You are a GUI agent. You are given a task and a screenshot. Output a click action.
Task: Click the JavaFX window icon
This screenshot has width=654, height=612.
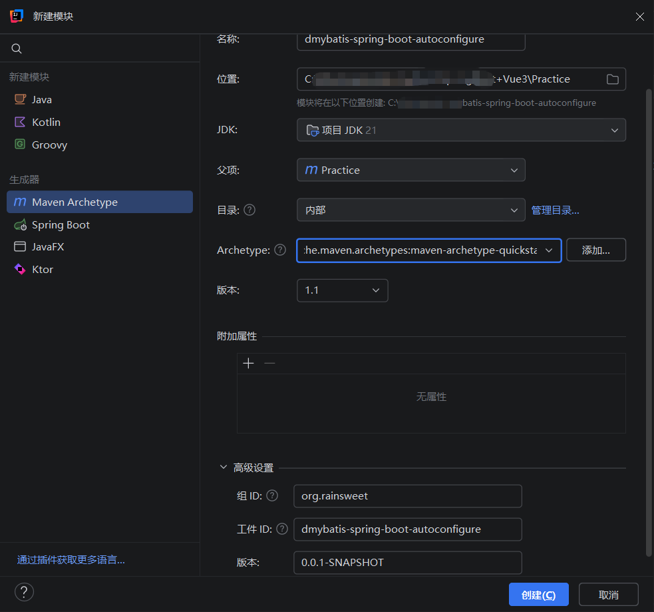point(20,246)
